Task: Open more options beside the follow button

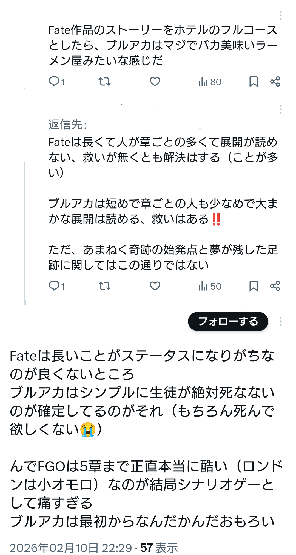Action: coord(280,321)
